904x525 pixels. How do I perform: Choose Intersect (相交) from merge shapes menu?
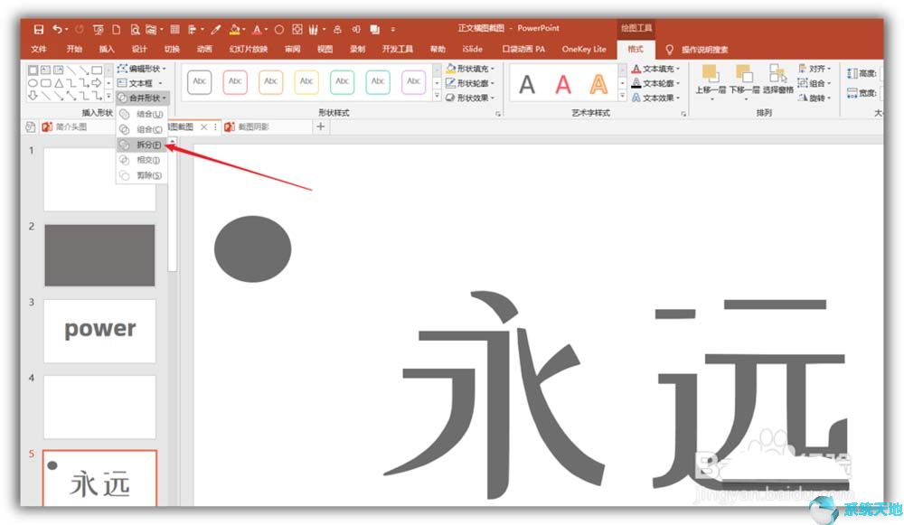(147, 160)
